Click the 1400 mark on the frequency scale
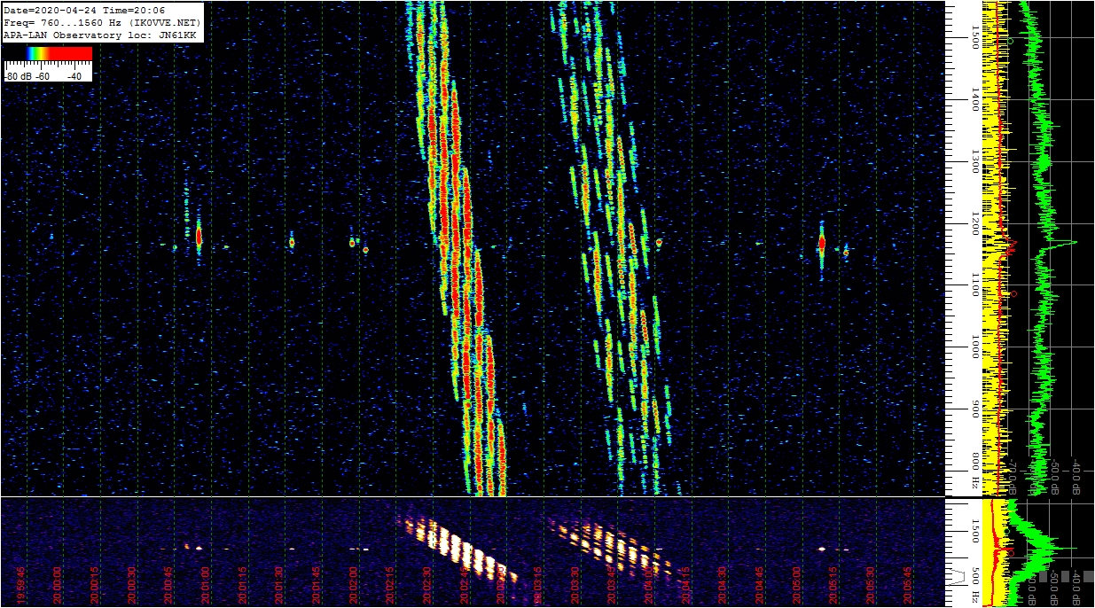1095x608 pixels. (x=974, y=98)
